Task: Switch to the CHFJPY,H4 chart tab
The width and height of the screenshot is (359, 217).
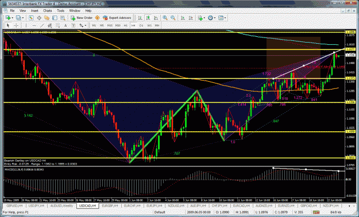Action: click(x=219, y=205)
